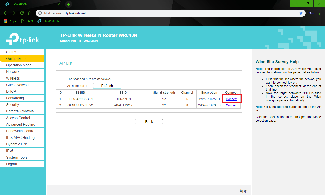325x195 pixels.
Task: Open the Wireless menu
Action: (x=22, y=78)
